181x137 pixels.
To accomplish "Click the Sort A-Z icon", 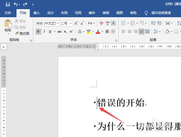I will [x=179, y=23].
